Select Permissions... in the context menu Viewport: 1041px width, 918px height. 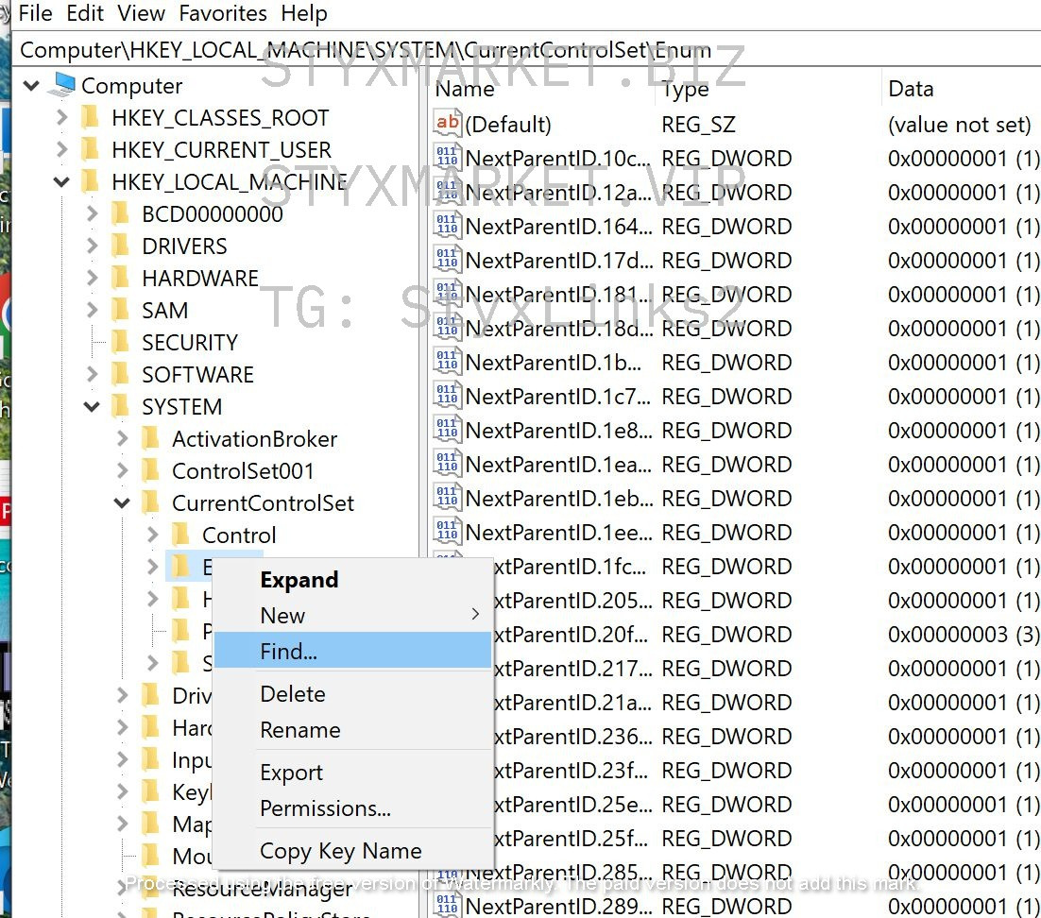point(325,808)
